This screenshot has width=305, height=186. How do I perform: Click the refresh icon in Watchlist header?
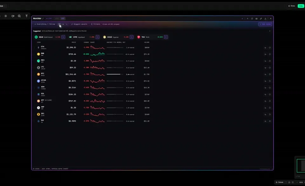point(252,19)
